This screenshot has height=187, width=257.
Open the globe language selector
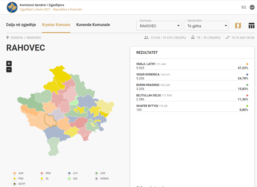252,7
